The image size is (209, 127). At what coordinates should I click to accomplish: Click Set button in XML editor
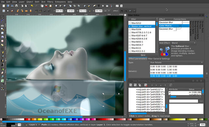[x=201, y=101]
